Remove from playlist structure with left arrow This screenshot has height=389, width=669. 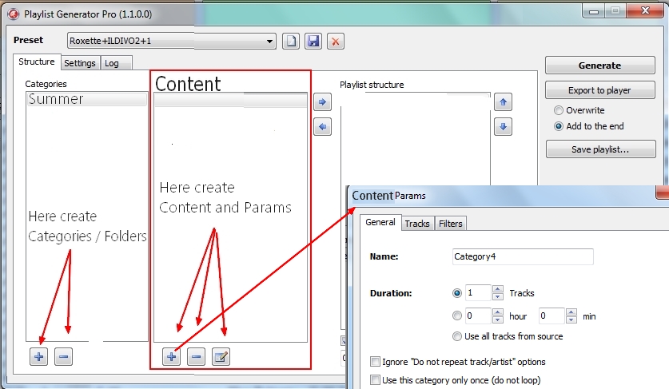coord(323,127)
